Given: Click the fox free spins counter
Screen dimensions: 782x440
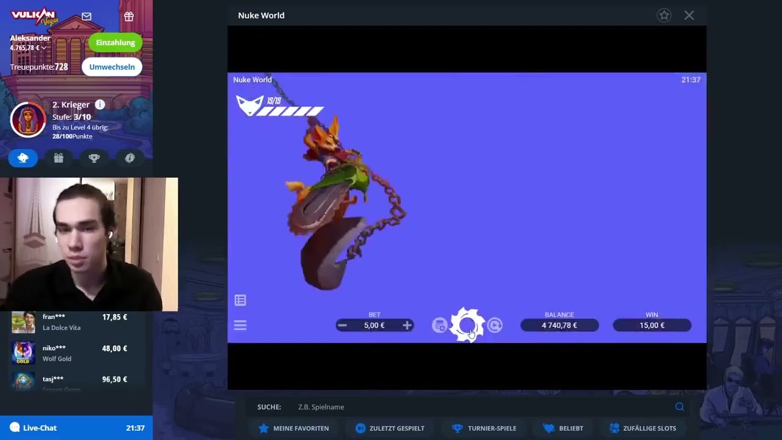Looking at the screenshot, I should coord(279,105).
